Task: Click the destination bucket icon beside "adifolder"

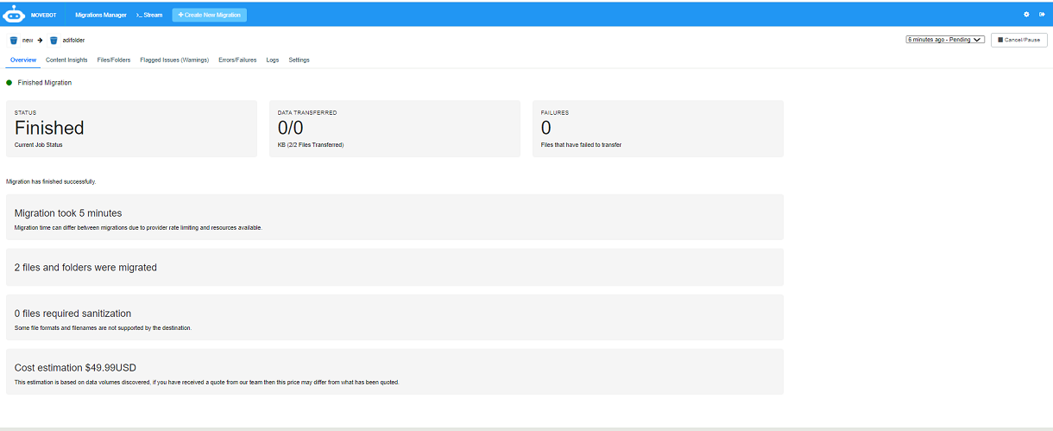Action: pyautogui.click(x=54, y=41)
